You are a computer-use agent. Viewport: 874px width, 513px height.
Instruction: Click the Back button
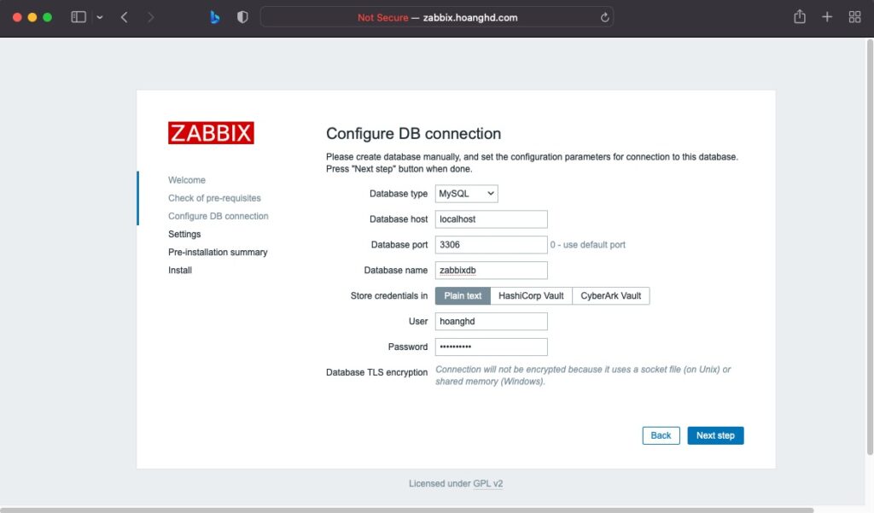[x=661, y=435]
